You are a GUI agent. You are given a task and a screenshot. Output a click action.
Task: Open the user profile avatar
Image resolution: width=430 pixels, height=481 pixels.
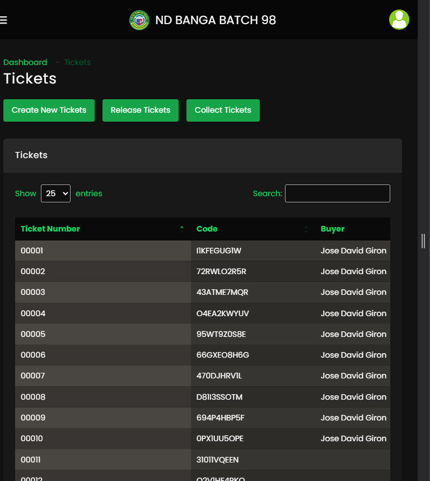[399, 20]
